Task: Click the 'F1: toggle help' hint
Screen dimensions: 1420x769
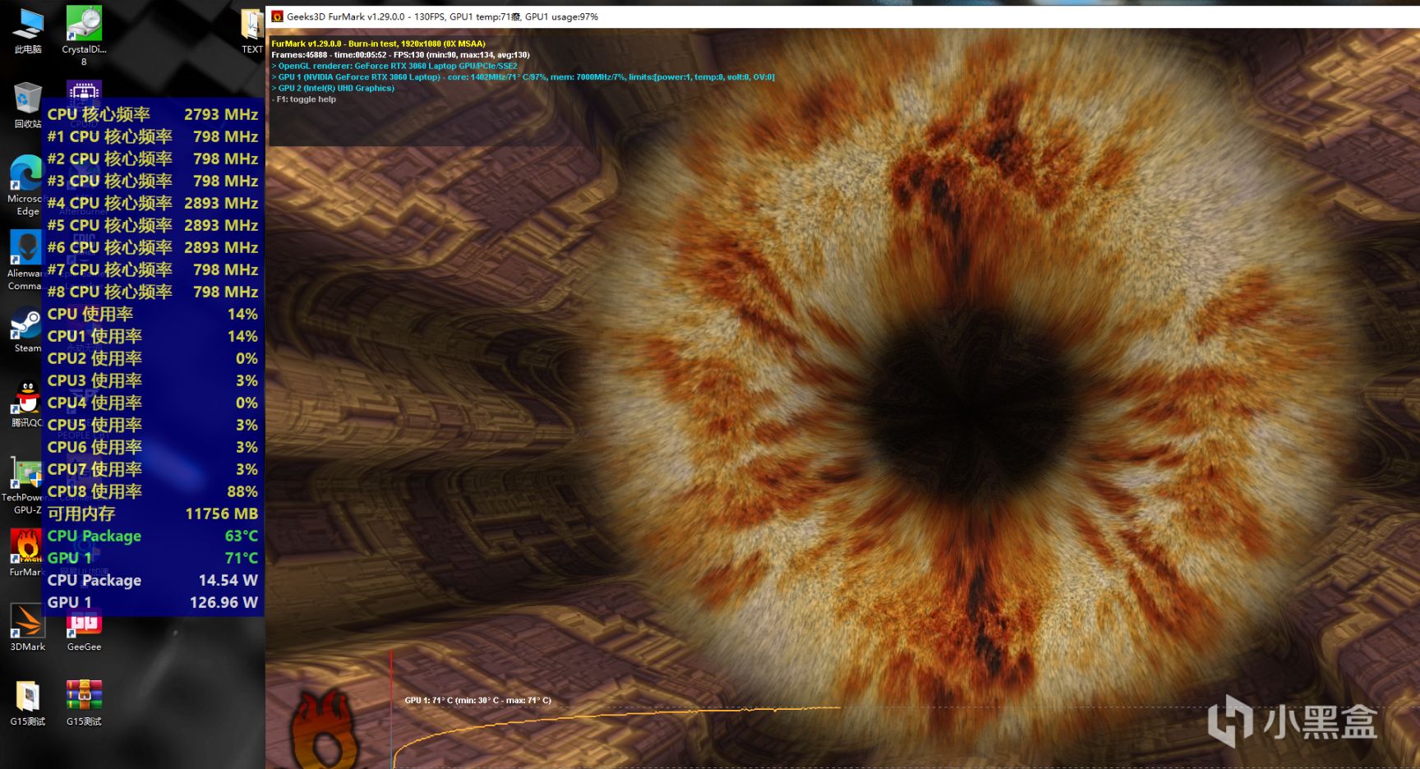Action: click(303, 99)
